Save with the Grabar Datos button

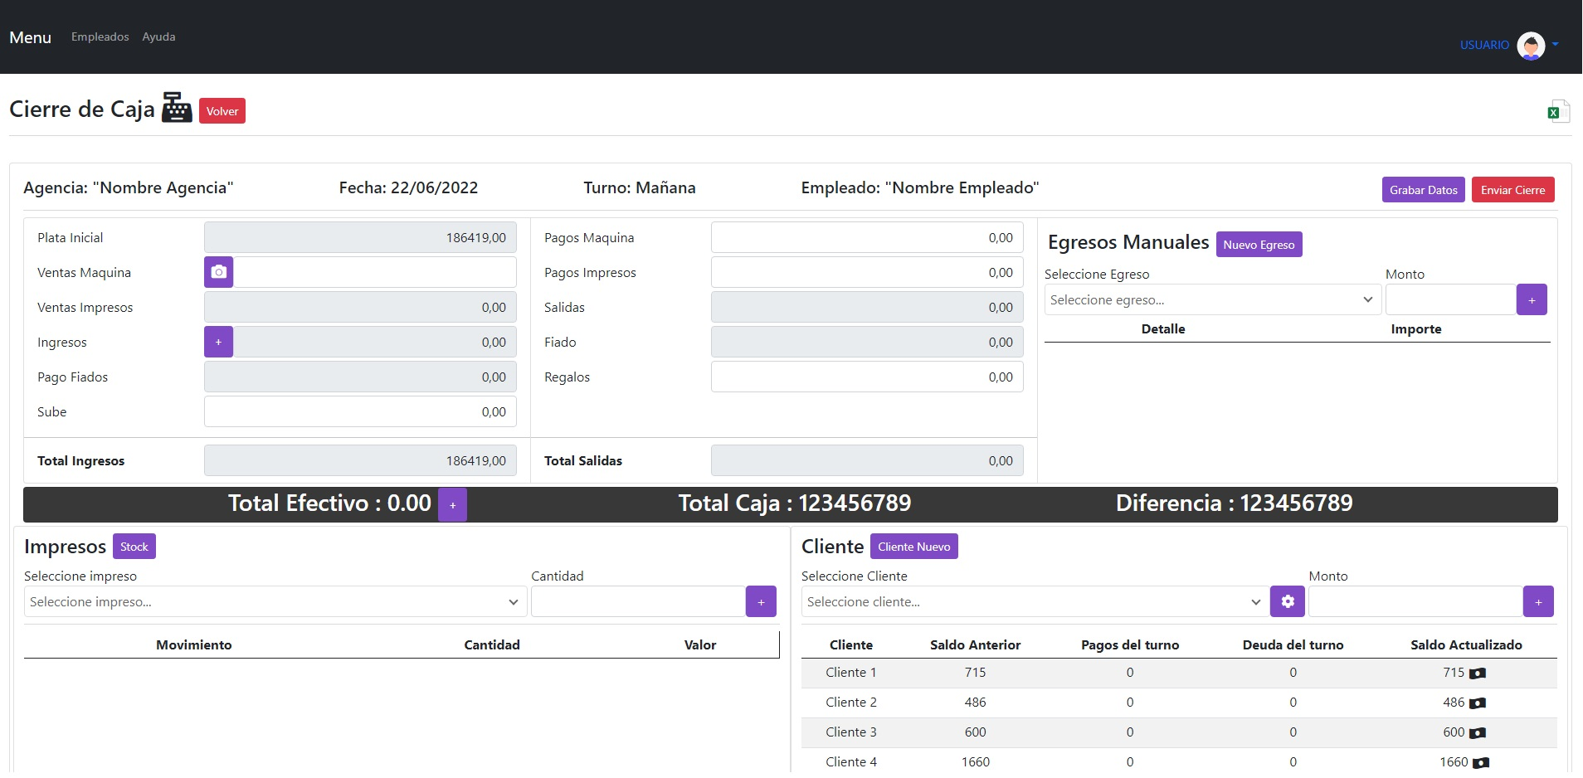[1423, 190]
